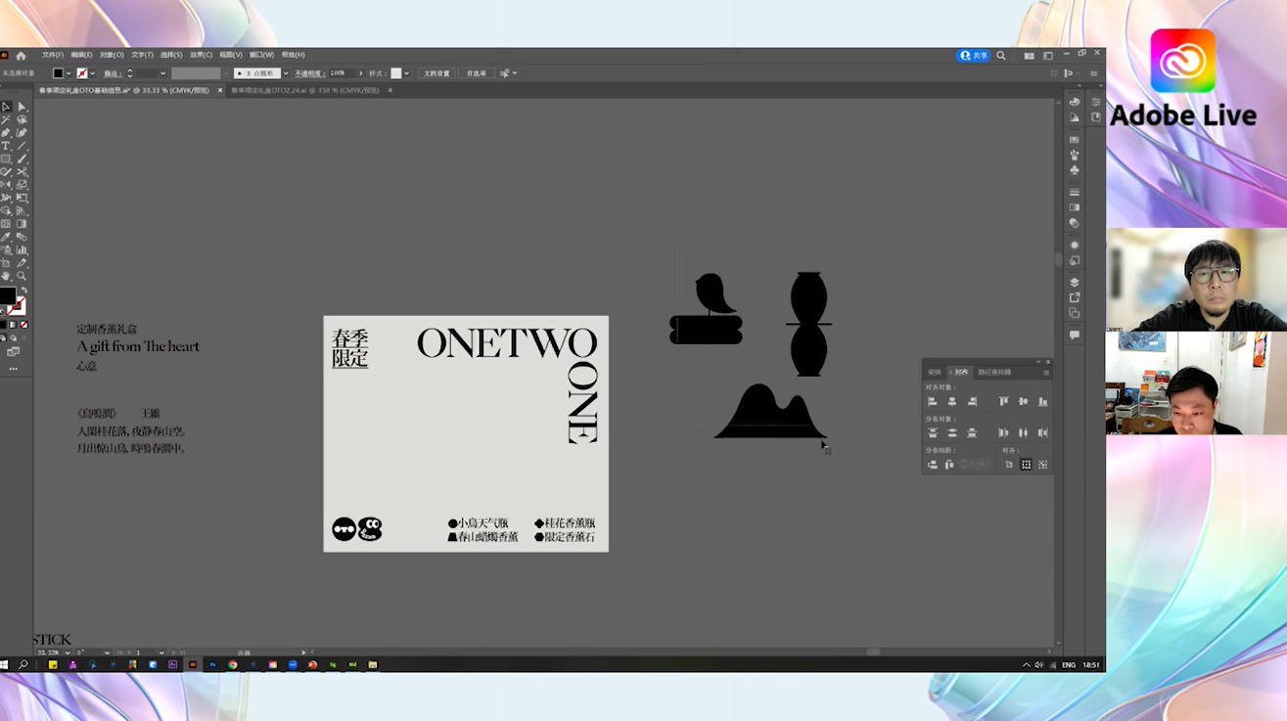
Task: Select the Zoom tool in toolbar
Action: 22,276
